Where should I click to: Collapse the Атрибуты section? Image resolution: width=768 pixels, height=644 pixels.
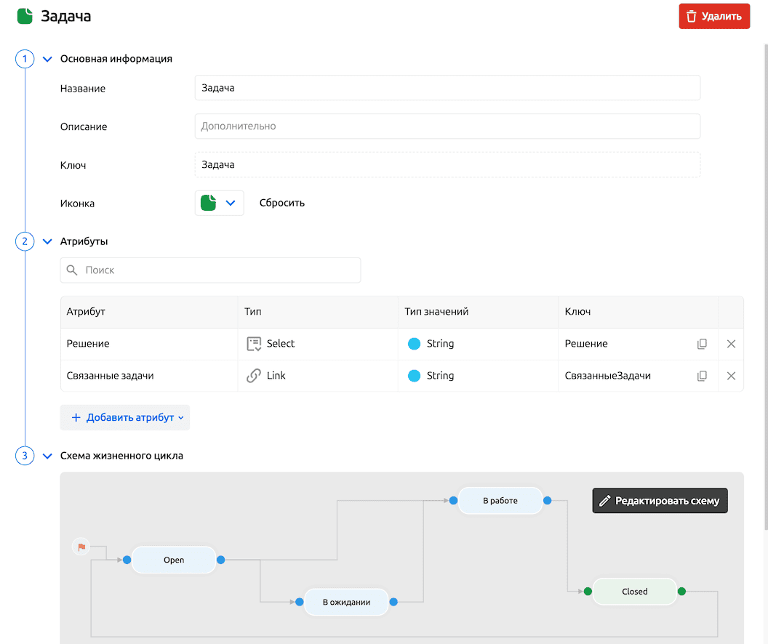pos(47,241)
